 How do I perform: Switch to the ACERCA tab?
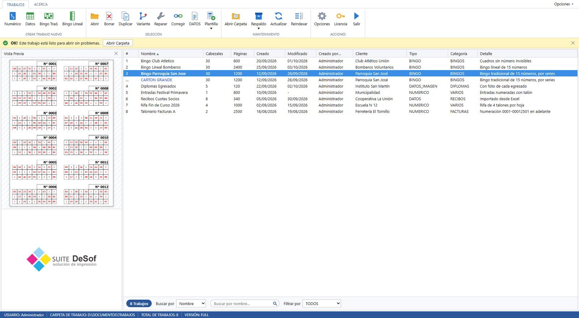pyautogui.click(x=41, y=4)
